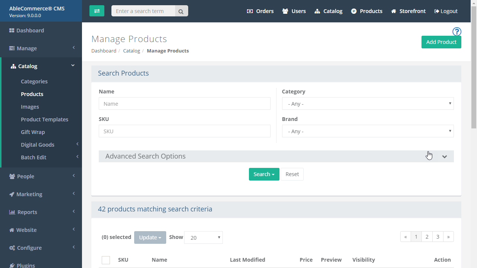Click the Catalog icon in sidebar
Viewport: 477px width, 268px height.
point(13,66)
